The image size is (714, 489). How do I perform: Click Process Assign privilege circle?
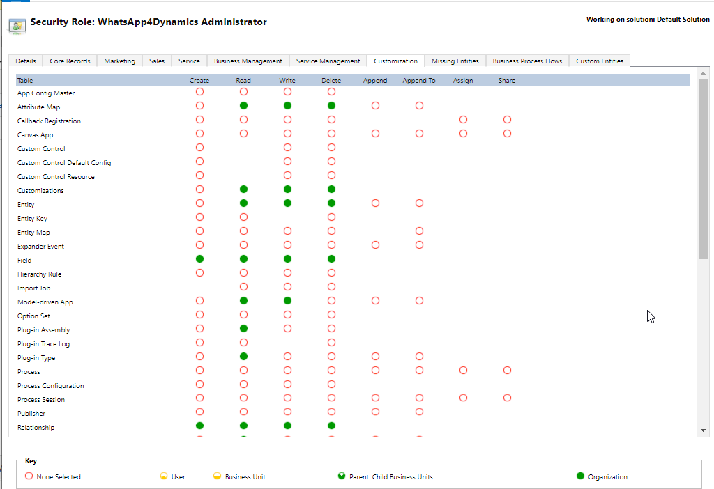click(x=463, y=371)
